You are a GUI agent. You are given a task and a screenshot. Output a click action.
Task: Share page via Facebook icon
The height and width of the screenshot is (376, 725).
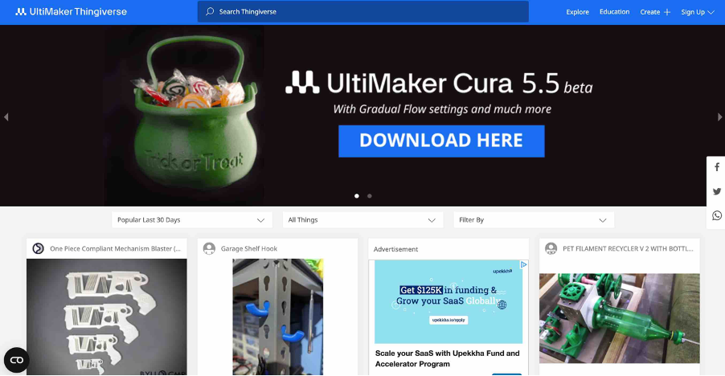coord(716,167)
